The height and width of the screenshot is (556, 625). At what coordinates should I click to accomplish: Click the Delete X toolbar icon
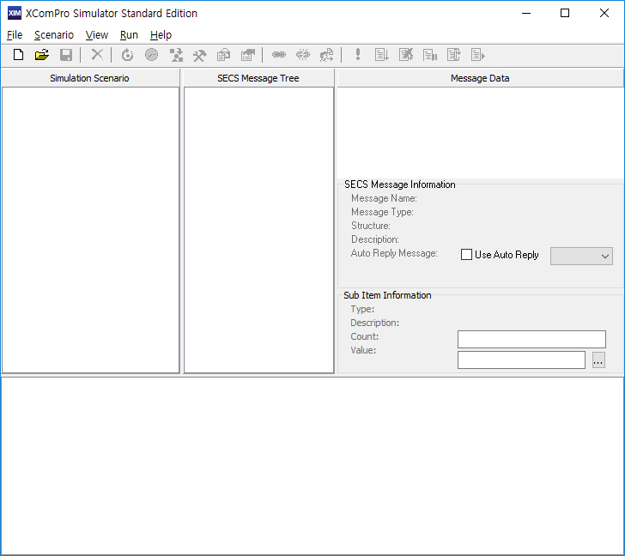coord(97,55)
